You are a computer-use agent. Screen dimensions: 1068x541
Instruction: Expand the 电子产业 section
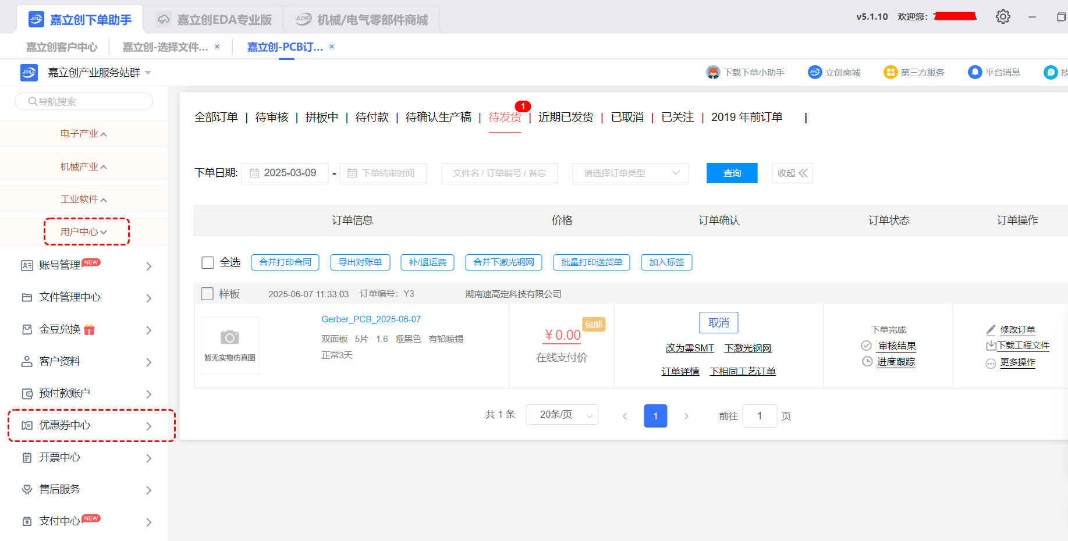click(84, 134)
